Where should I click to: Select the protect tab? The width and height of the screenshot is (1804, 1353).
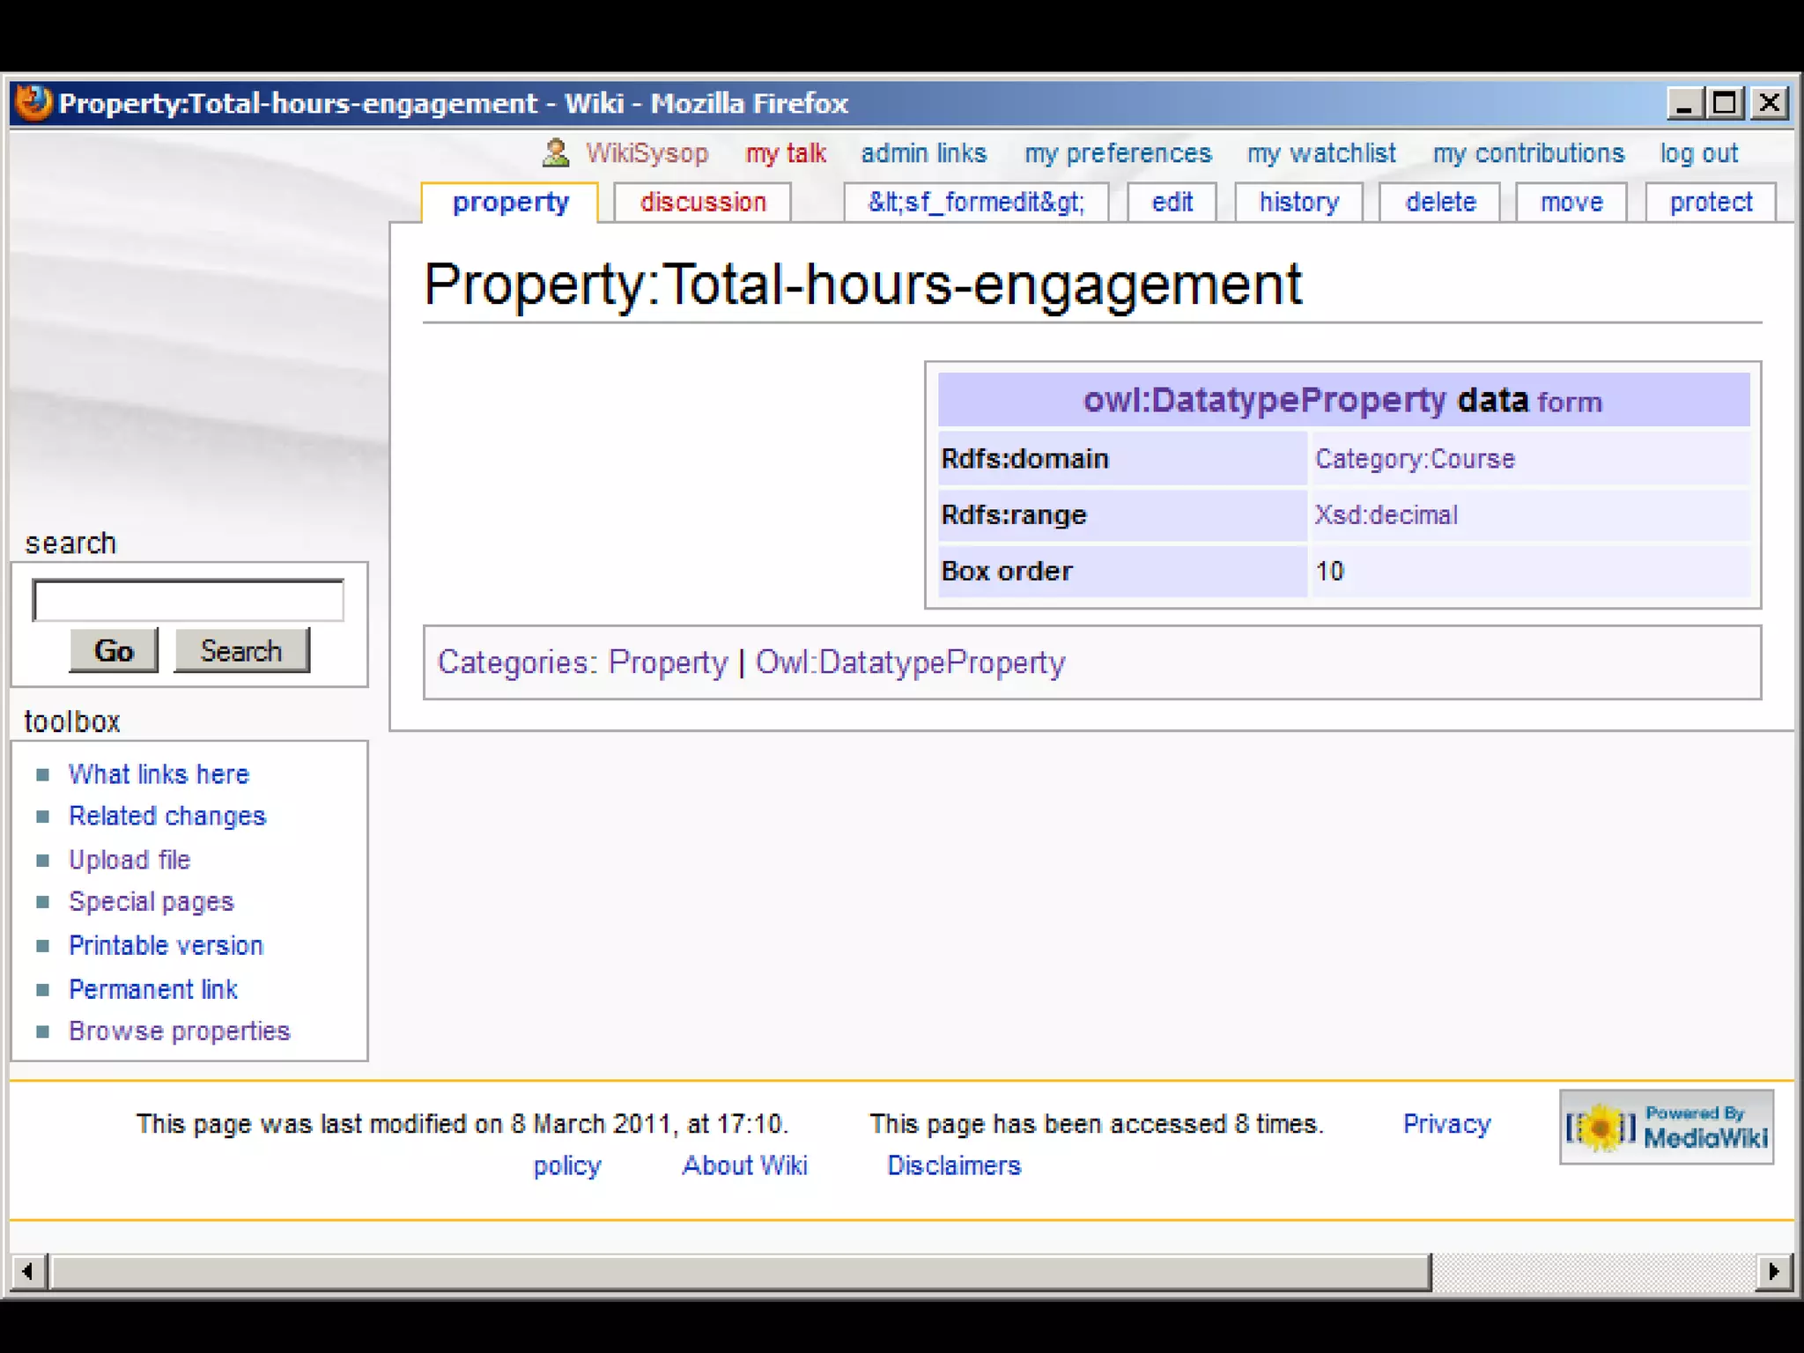click(1710, 203)
